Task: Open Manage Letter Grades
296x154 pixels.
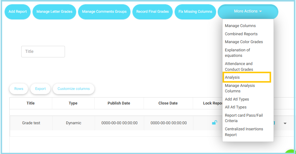Action: coord(54,12)
